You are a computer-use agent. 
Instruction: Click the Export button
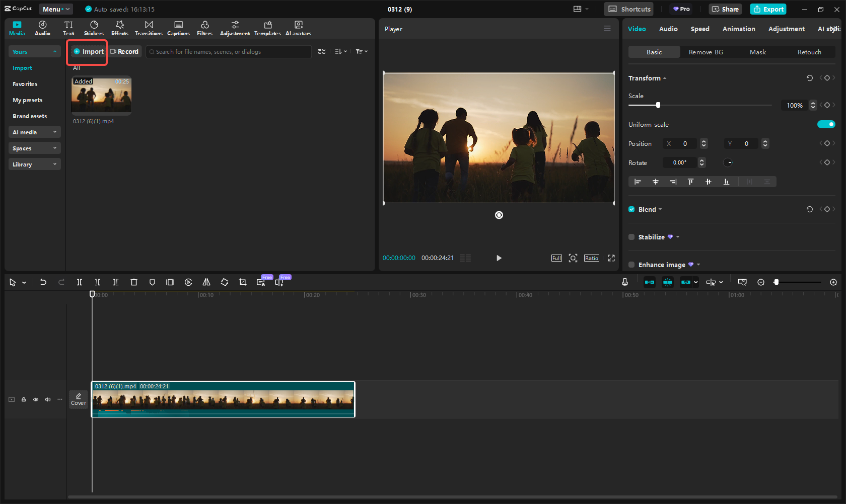[x=768, y=9]
